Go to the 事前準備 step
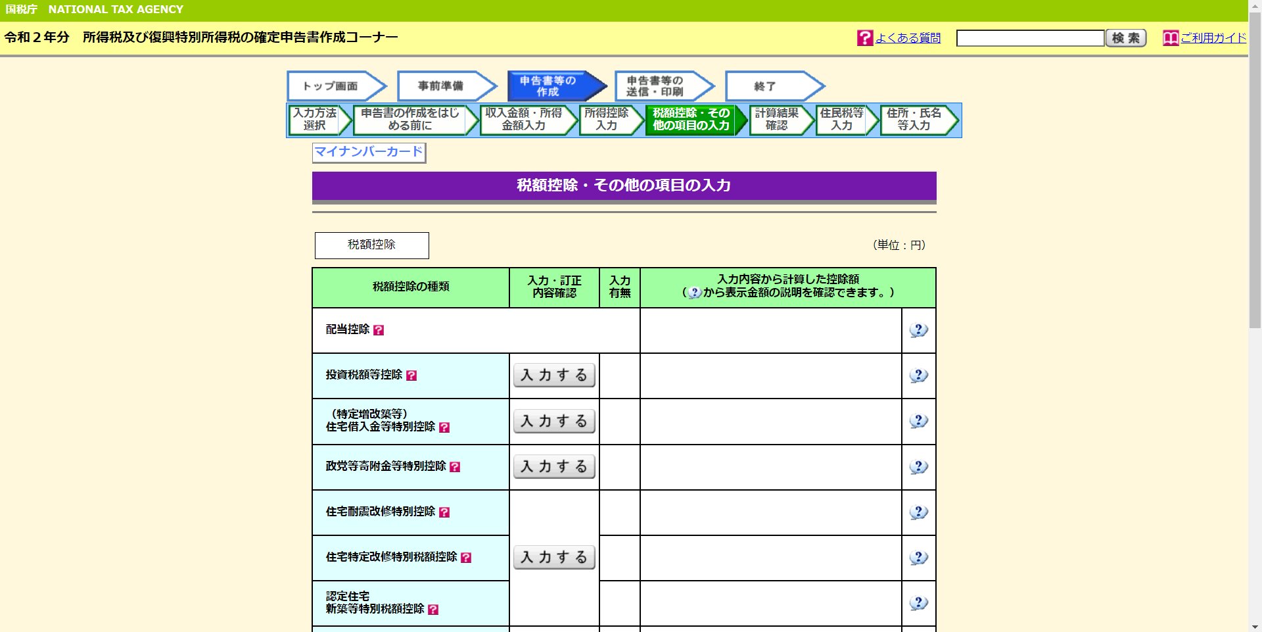Image resolution: width=1262 pixels, height=632 pixels. click(447, 86)
